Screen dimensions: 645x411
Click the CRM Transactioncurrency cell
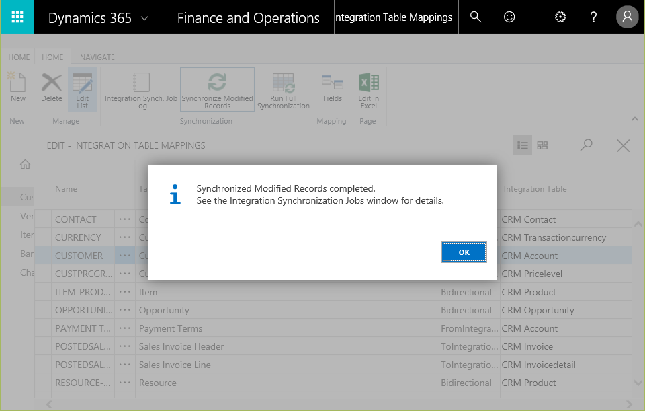566,237
